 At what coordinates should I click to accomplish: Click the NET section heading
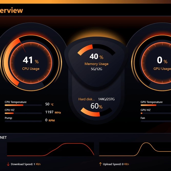[x=3, y=137]
